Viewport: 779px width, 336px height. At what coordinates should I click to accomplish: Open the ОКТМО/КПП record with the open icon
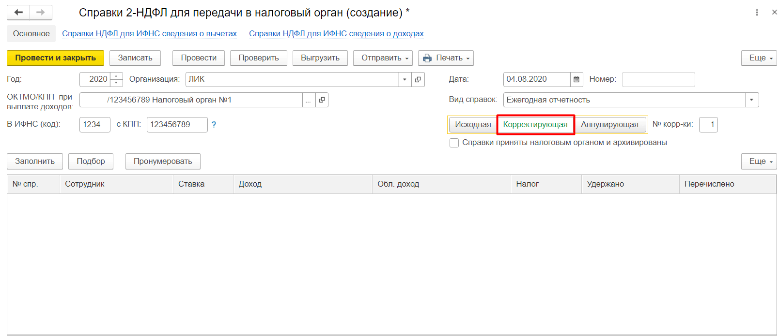322,100
